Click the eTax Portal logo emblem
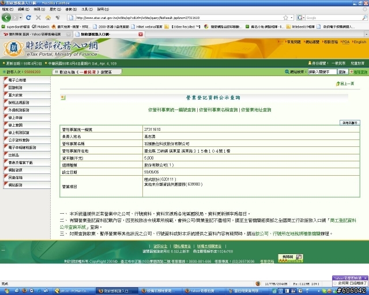The image size is (369, 295). (x=13, y=48)
